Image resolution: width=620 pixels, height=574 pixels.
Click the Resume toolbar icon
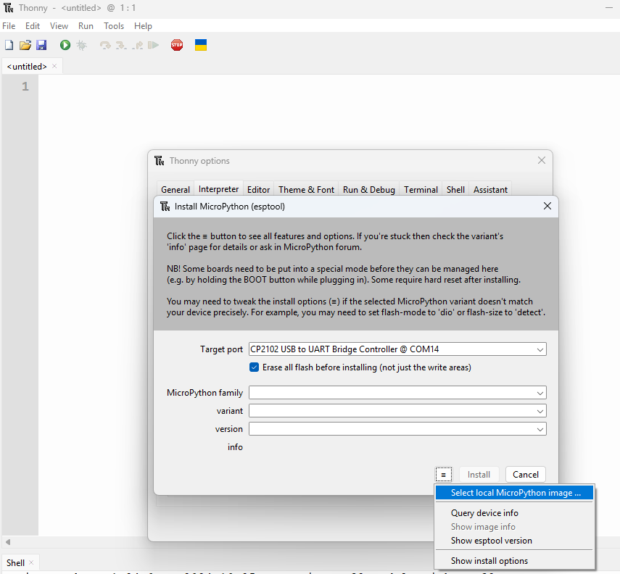point(153,45)
